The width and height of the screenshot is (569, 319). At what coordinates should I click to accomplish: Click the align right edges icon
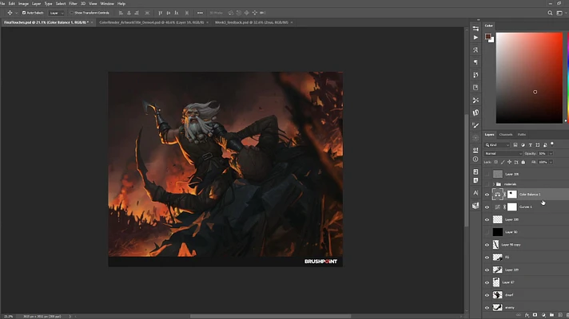tap(137, 13)
